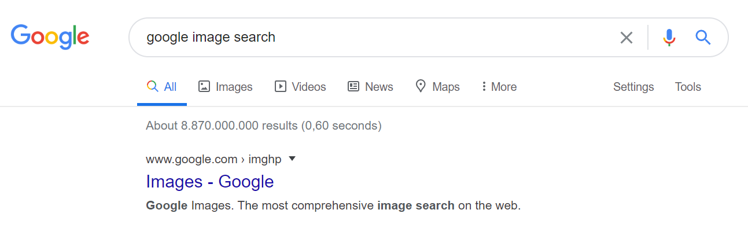Expand the More options menu
This screenshot has width=748, height=228.
pos(499,87)
